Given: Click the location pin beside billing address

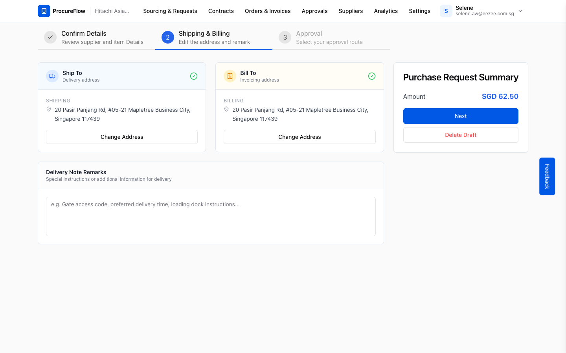Looking at the screenshot, I should click(x=226, y=109).
